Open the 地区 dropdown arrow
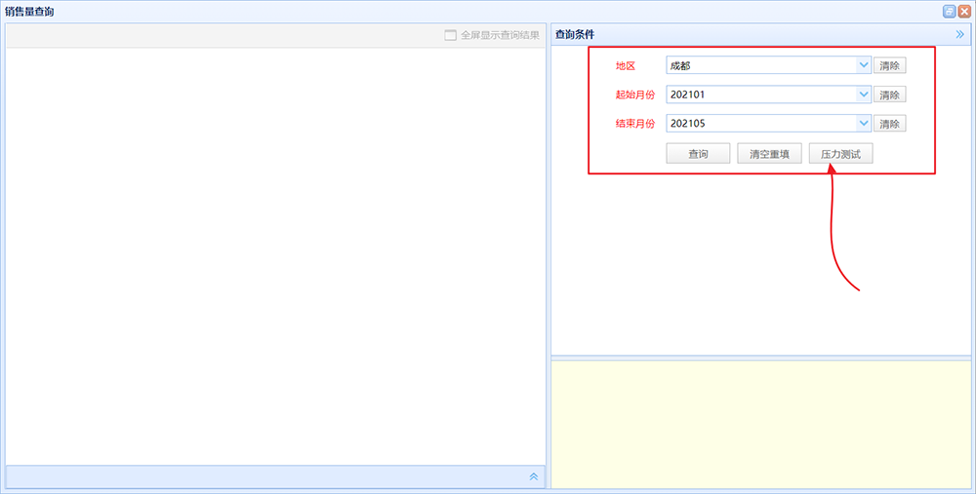The image size is (976, 494). tap(864, 64)
